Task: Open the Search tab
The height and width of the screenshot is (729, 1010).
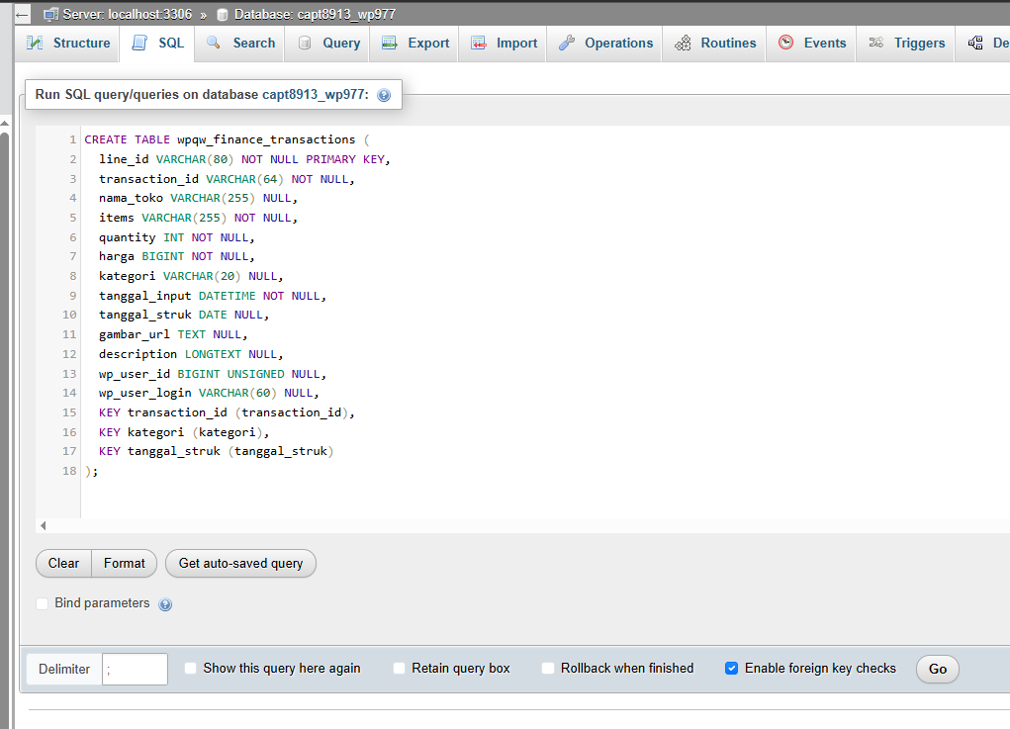Action: pyautogui.click(x=239, y=43)
